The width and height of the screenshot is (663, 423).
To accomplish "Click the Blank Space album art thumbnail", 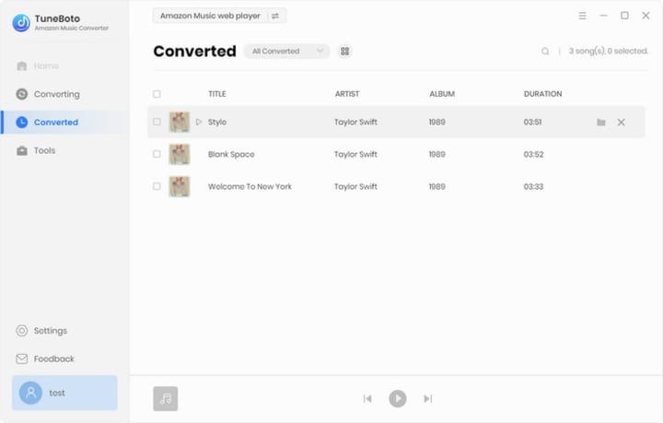I will coord(180,154).
